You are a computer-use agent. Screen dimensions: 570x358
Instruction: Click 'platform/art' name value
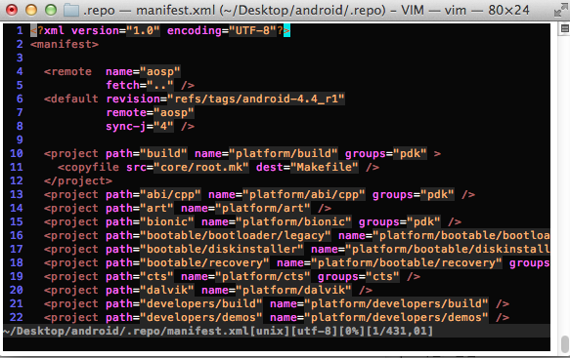pos(263,208)
